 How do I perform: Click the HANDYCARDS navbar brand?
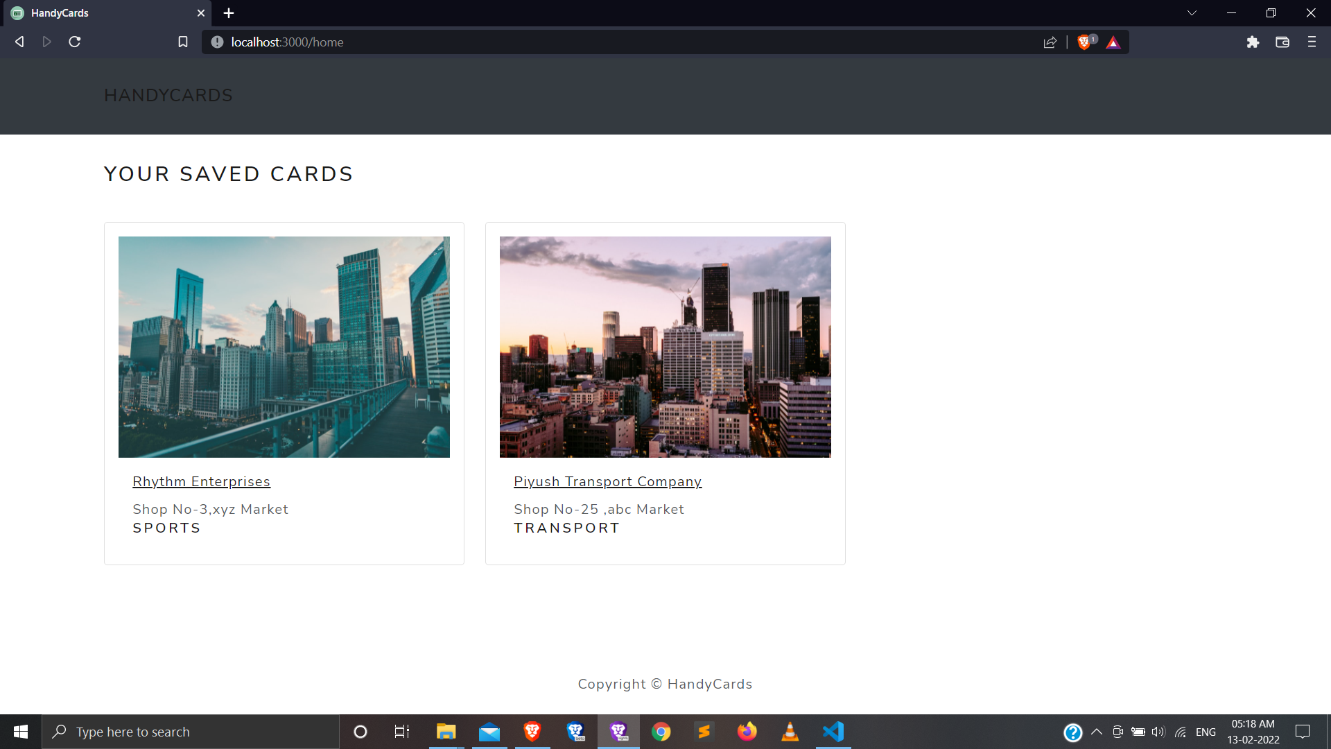168,96
